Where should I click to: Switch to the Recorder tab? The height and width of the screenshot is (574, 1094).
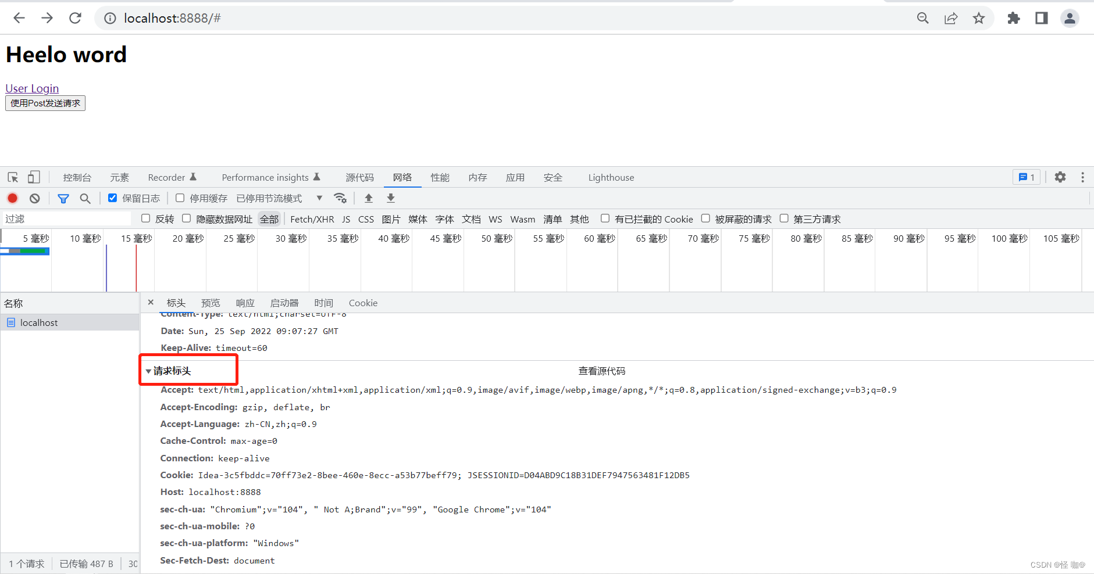(172, 177)
